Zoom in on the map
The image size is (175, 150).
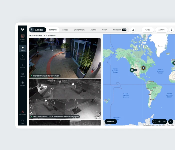click(x=159, y=121)
